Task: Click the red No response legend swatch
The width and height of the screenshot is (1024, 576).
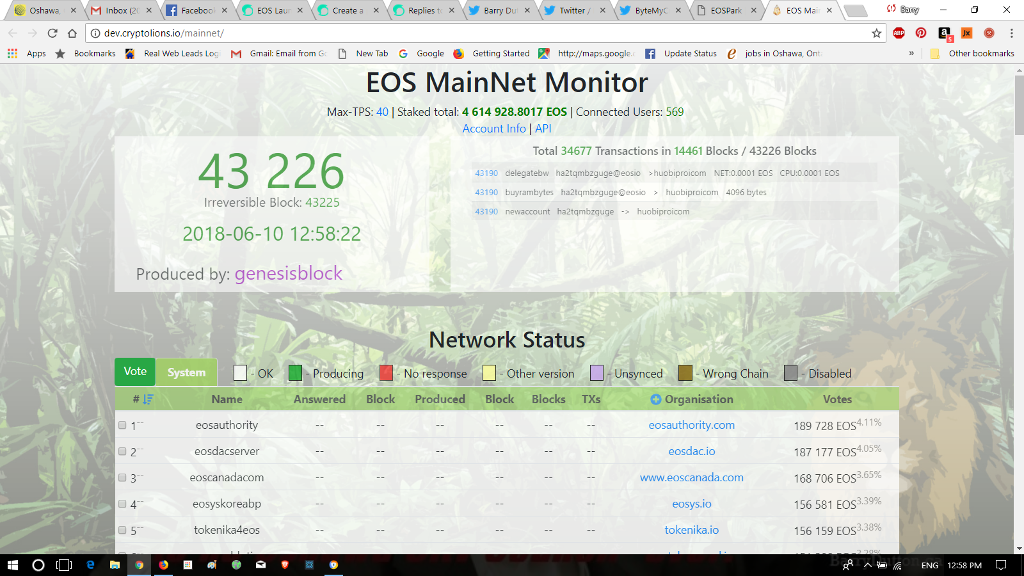Action: pos(386,373)
